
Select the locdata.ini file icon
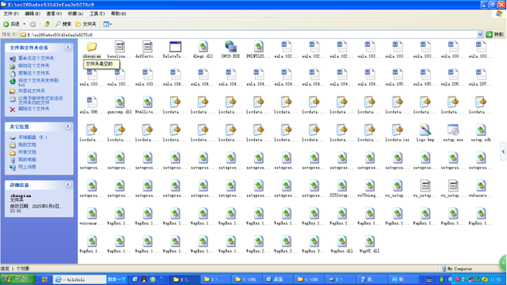click(397, 131)
